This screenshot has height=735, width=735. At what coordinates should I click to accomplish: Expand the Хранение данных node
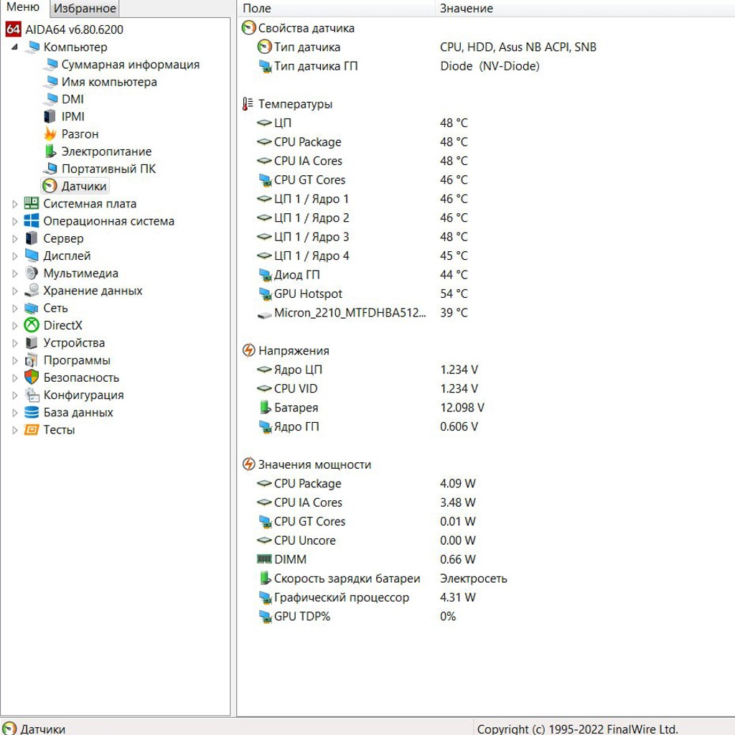[x=14, y=291]
